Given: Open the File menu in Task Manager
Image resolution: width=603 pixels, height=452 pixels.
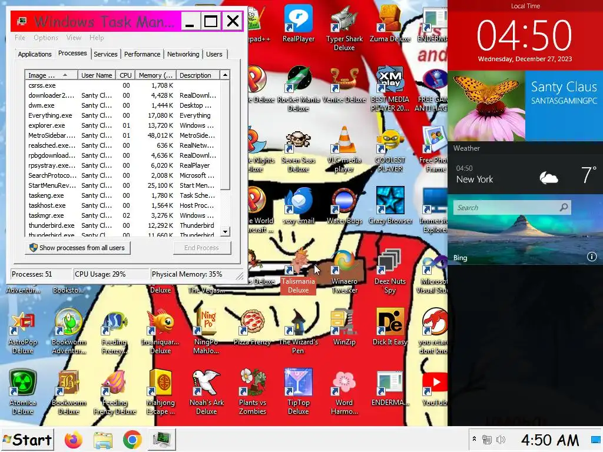Looking at the screenshot, I should [x=20, y=38].
